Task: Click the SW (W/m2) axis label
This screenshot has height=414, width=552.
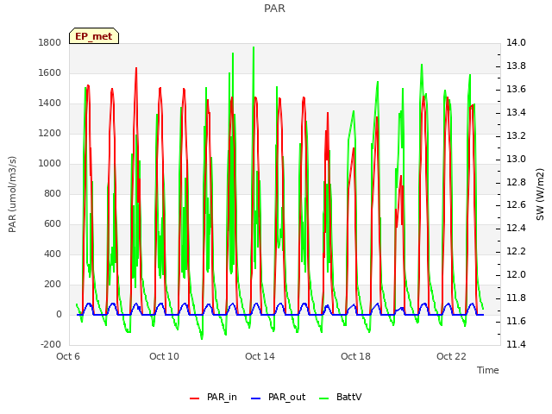Action: [540, 194]
